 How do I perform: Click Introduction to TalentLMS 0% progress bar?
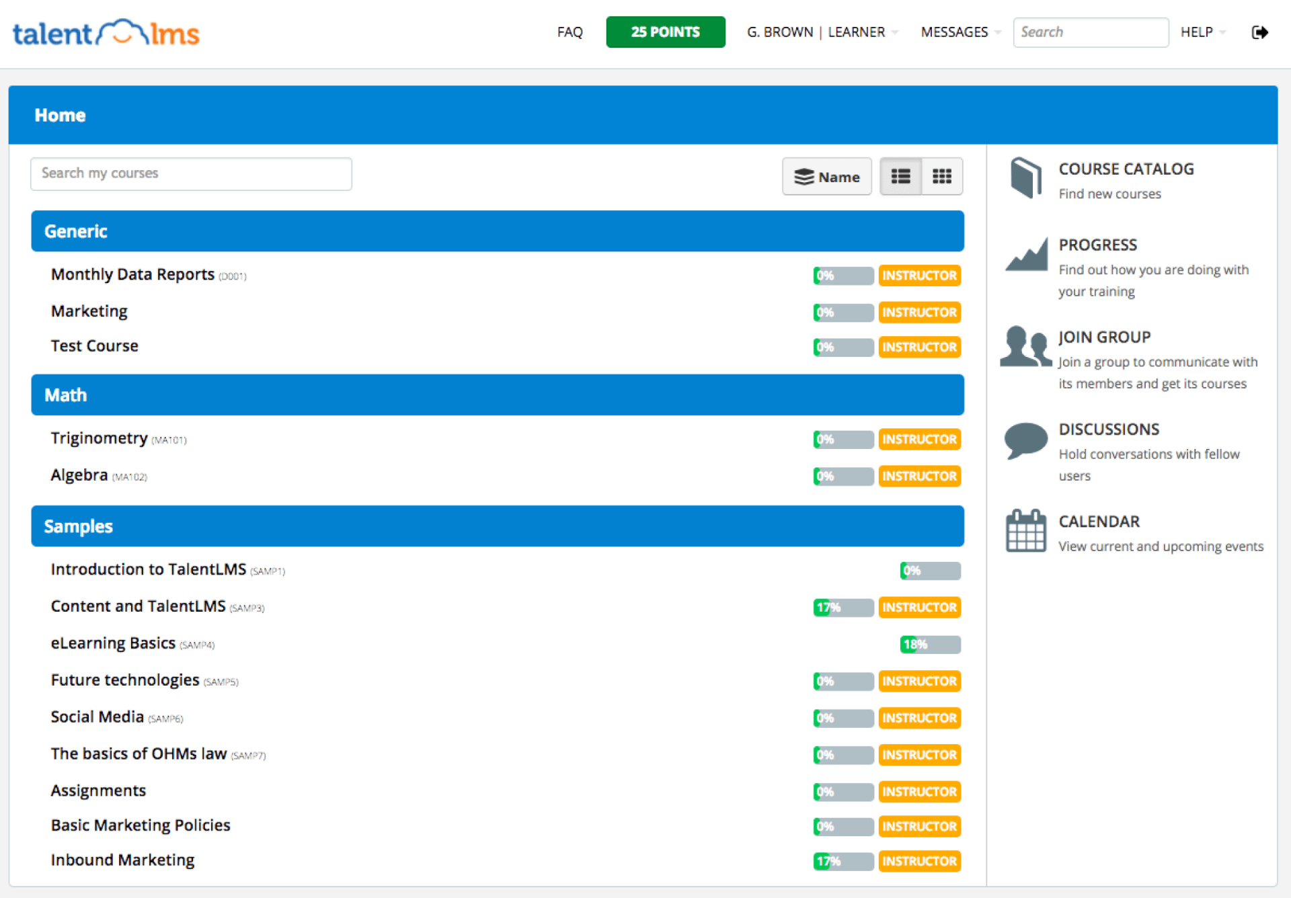point(931,571)
